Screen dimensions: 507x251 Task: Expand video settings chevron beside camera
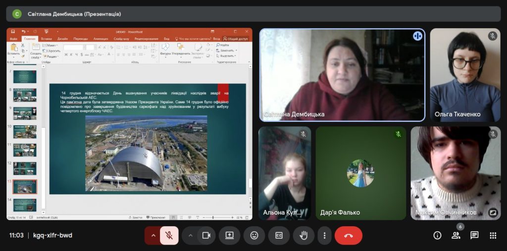coord(191,236)
